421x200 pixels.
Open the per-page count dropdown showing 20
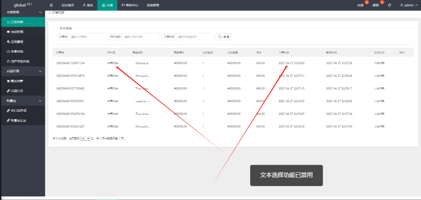[x=85, y=138]
